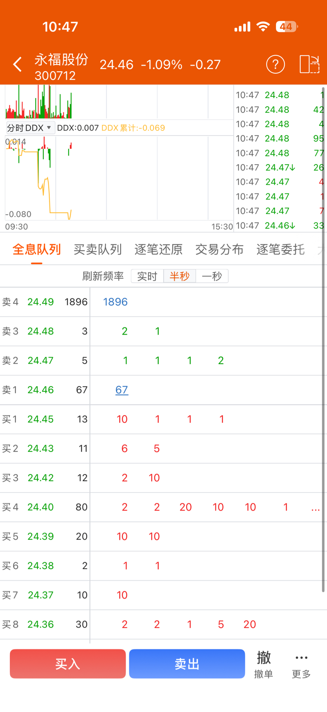
Task: Tap the current price 24.46 in header
Action: (117, 64)
